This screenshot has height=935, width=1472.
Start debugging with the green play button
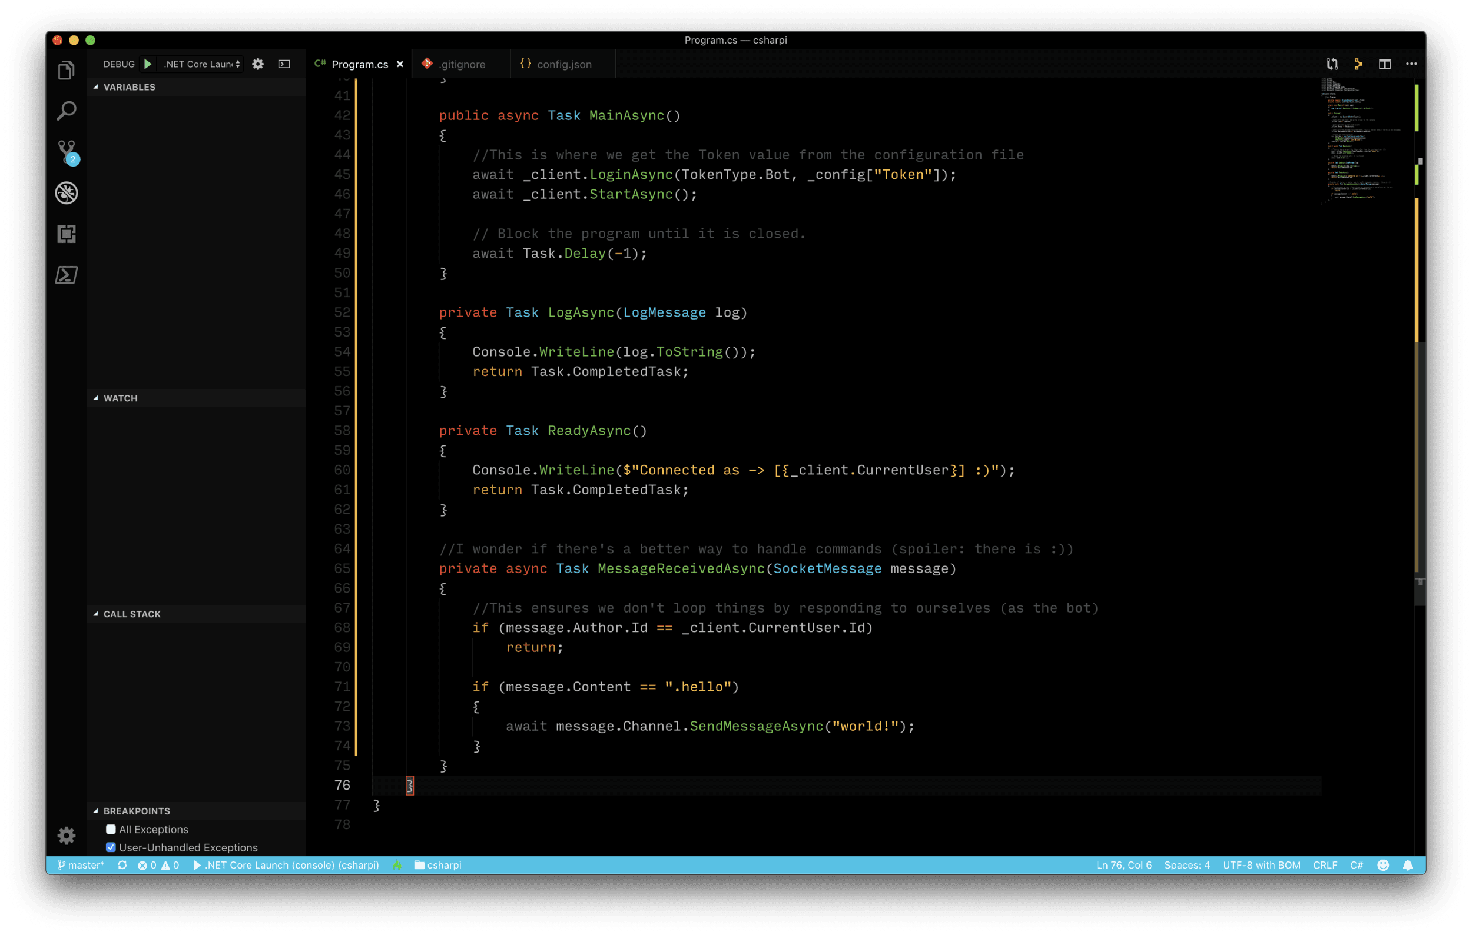tap(147, 64)
